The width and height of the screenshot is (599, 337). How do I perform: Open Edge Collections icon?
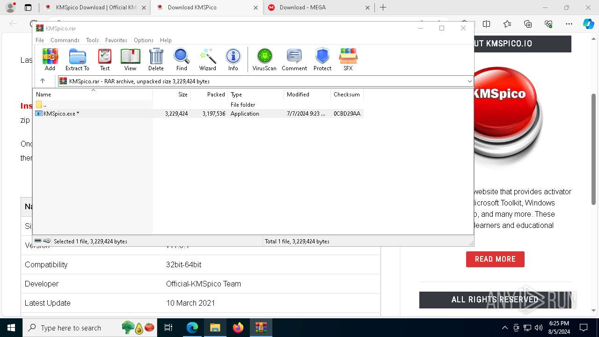click(x=528, y=24)
